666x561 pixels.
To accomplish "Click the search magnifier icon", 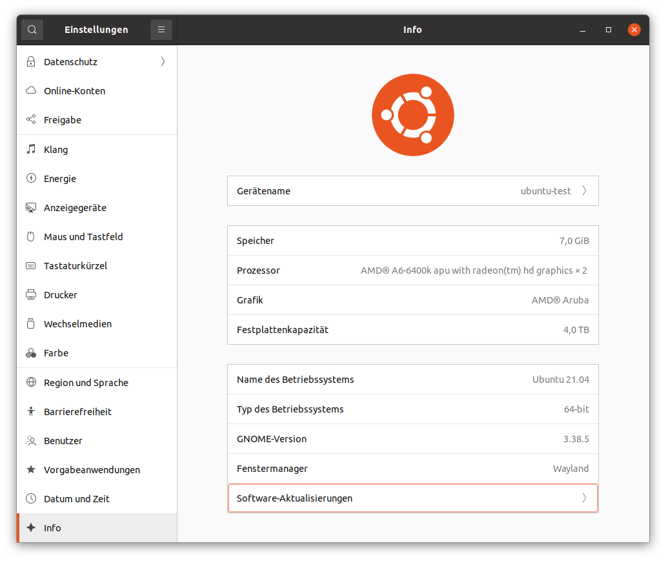I will 32,30.
